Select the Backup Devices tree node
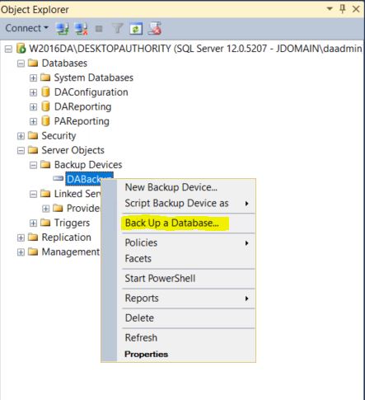365x400 pixels. [x=88, y=165]
